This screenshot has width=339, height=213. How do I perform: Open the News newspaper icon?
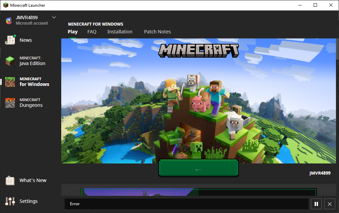click(x=10, y=40)
